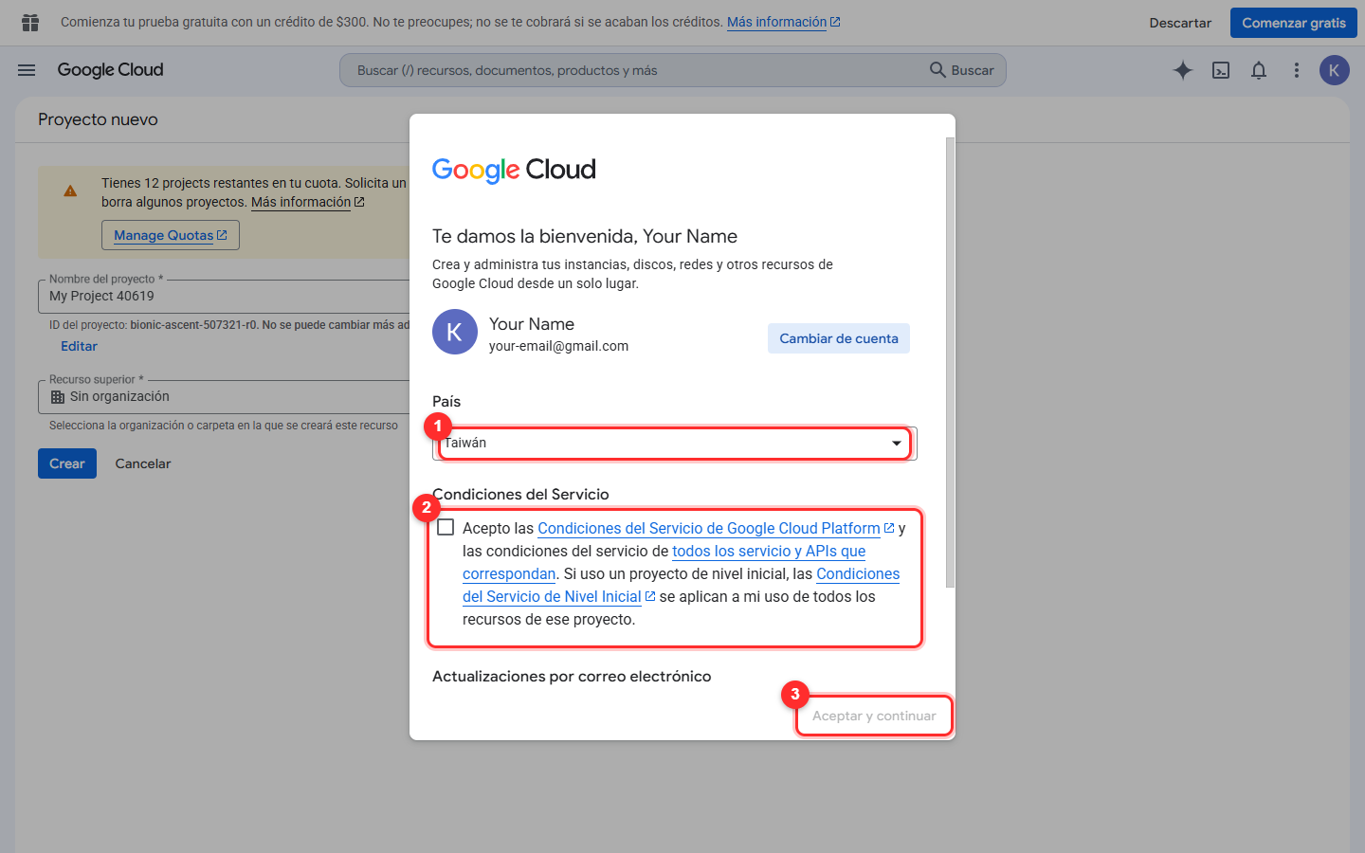This screenshot has width=1365, height=853.
Task: Activate Cloud Shell terminal icon
Action: [x=1221, y=70]
